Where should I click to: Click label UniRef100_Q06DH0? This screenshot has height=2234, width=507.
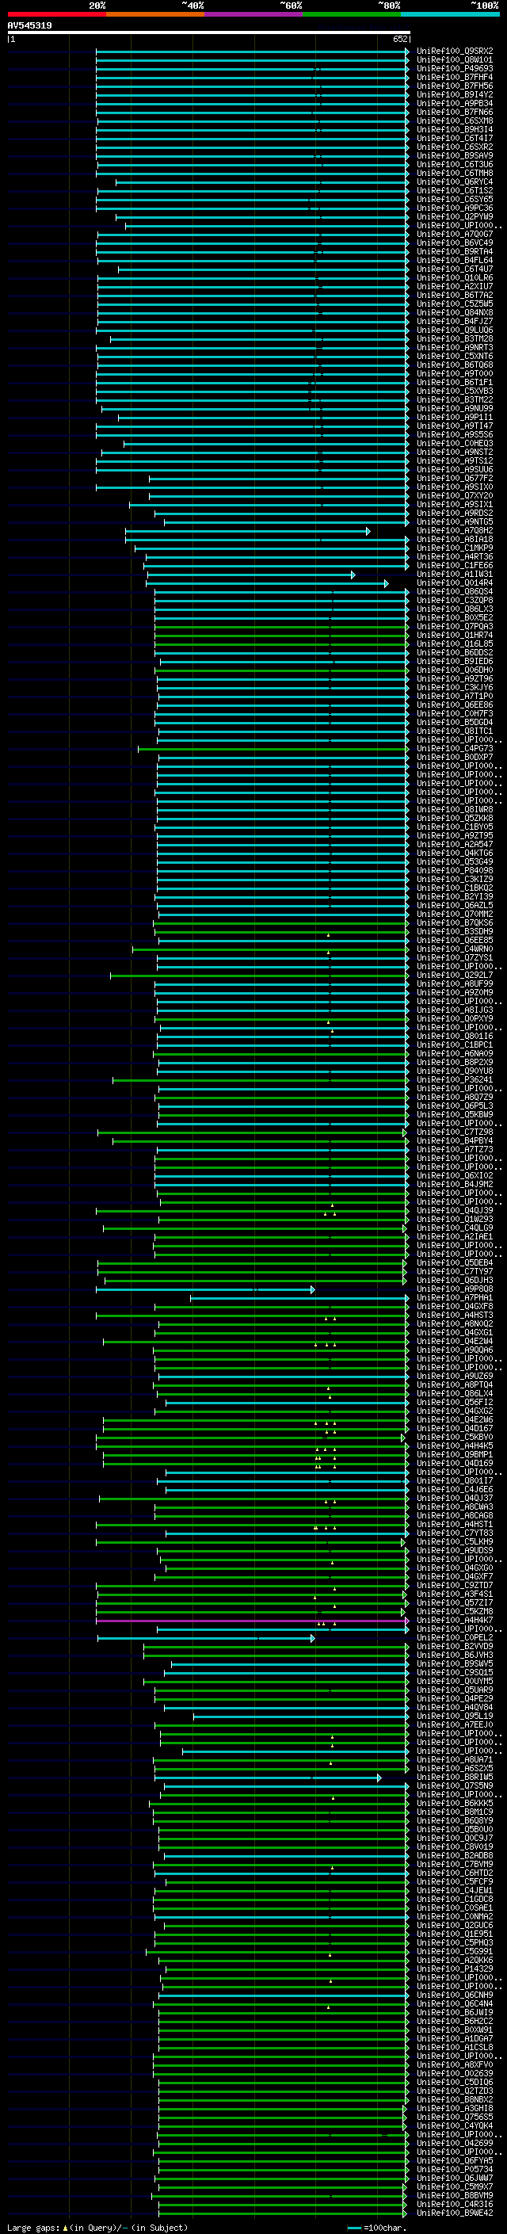click(x=455, y=670)
